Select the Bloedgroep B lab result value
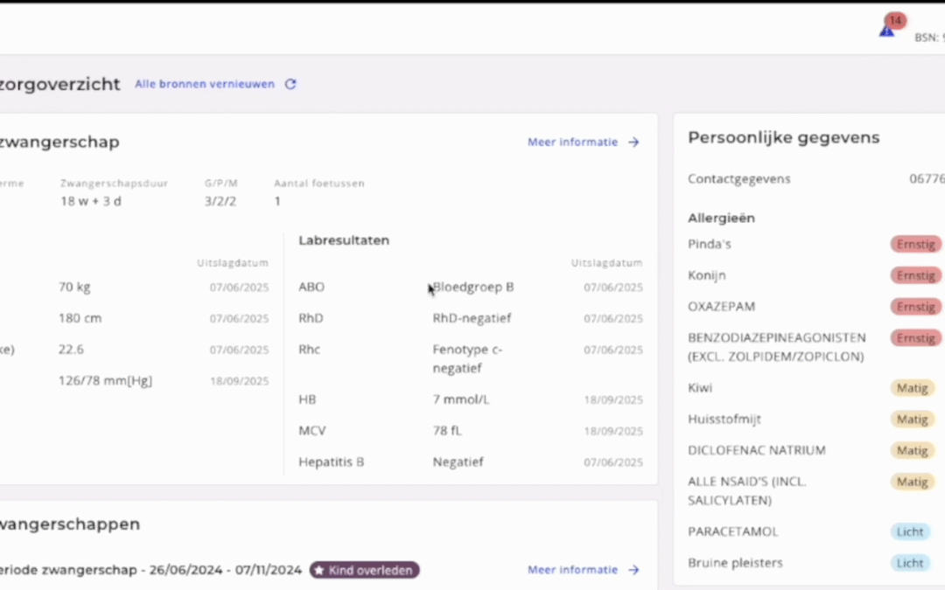This screenshot has width=945, height=590. click(x=473, y=287)
